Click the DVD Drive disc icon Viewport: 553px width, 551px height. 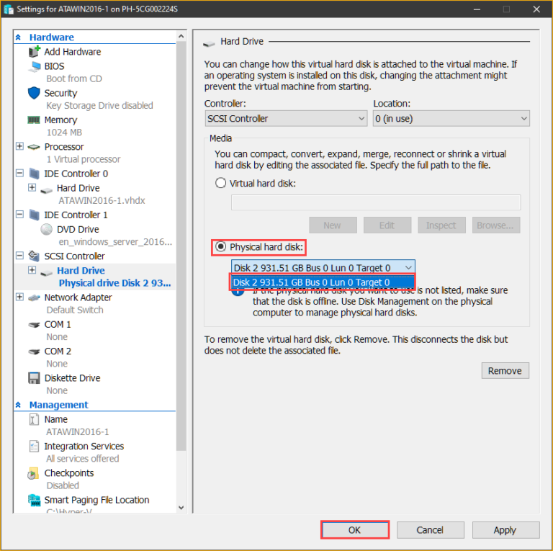pos(47,230)
